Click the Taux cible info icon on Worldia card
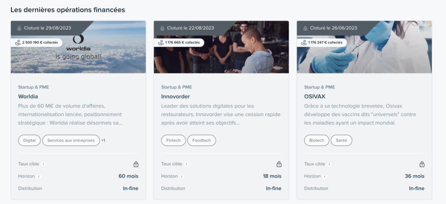Image resolution: width=446 pixels, height=204 pixels. 43,164
